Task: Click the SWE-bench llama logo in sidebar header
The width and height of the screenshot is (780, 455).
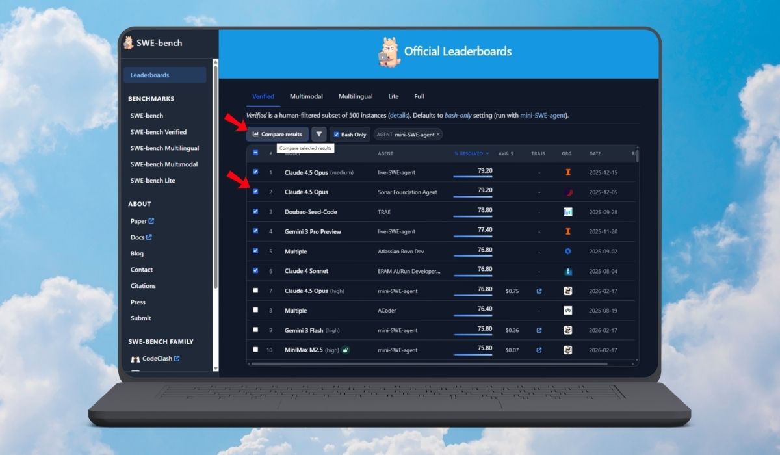Action: pyautogui.click(x=129, y=43)
